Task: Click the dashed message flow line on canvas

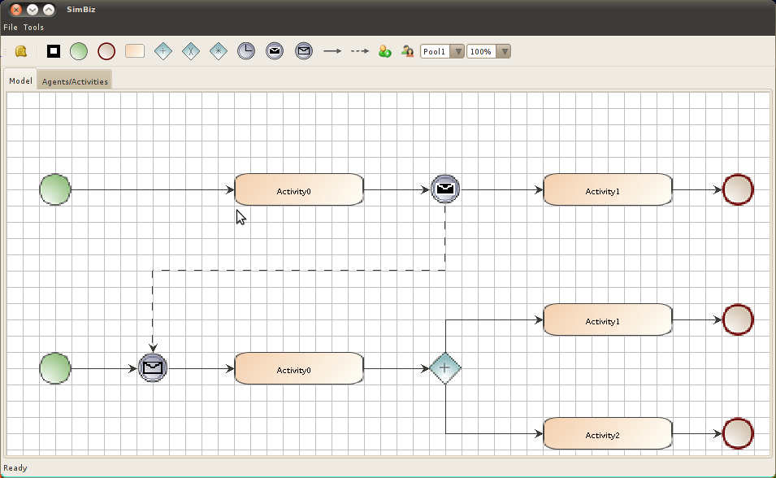Action: (299, 271)
